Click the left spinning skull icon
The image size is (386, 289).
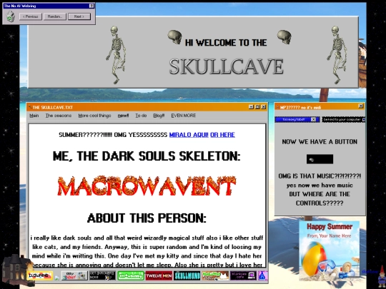[x=175, y=37]
